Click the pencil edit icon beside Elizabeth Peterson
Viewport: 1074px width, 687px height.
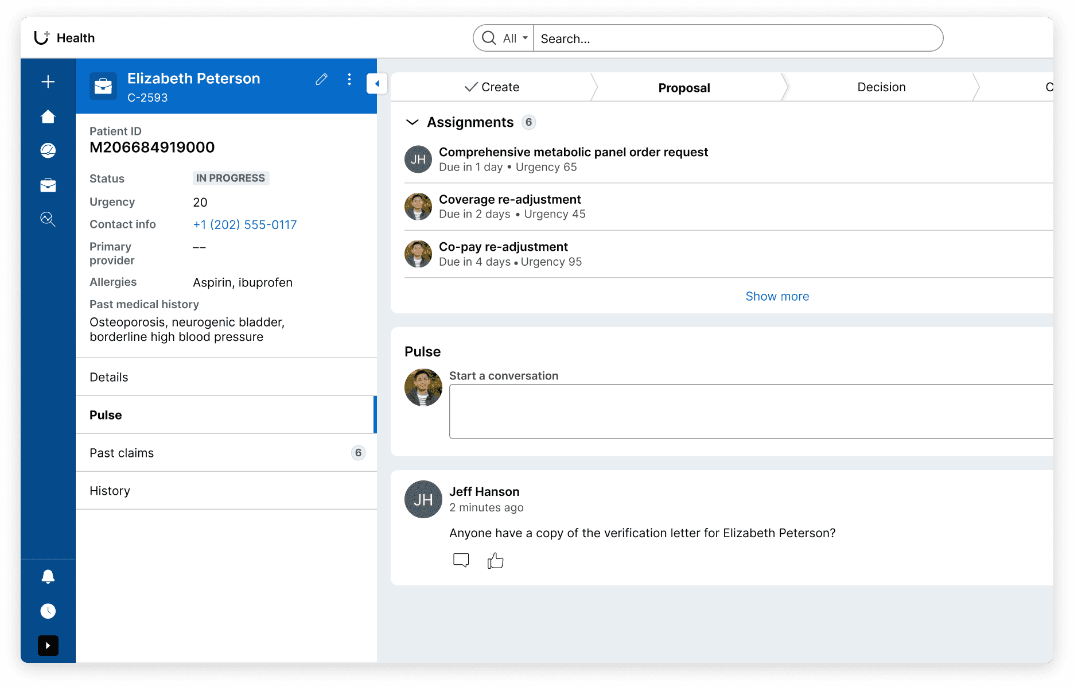[321, 79]
